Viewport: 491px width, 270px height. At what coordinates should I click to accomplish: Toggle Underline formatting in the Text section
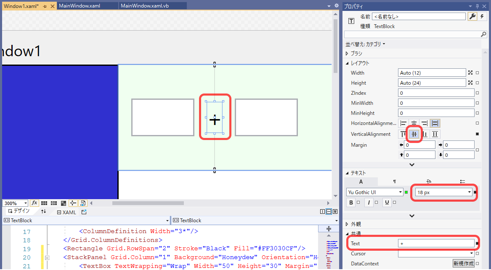386,202
